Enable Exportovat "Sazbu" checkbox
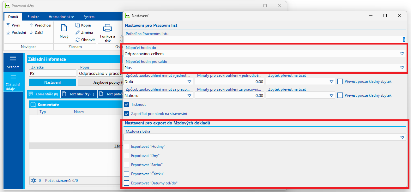 [x=127, y=165]
